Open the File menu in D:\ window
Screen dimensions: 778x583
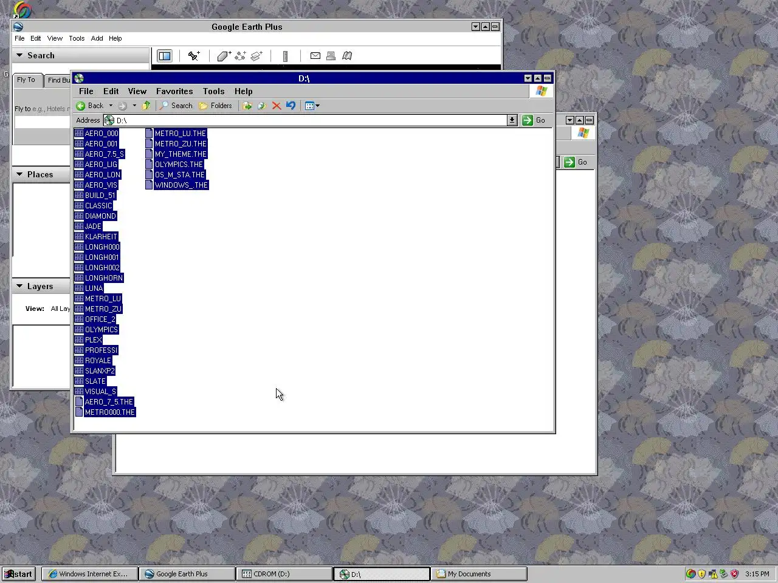point(86,91)
